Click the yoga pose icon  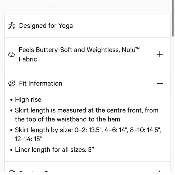[x=12, y=25]
